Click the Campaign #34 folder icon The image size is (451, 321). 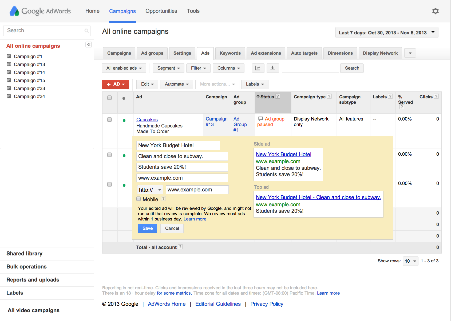point(9,96)
